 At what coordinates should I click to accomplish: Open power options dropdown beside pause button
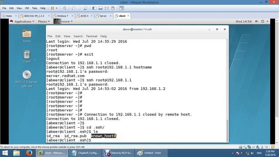(57, 8)
